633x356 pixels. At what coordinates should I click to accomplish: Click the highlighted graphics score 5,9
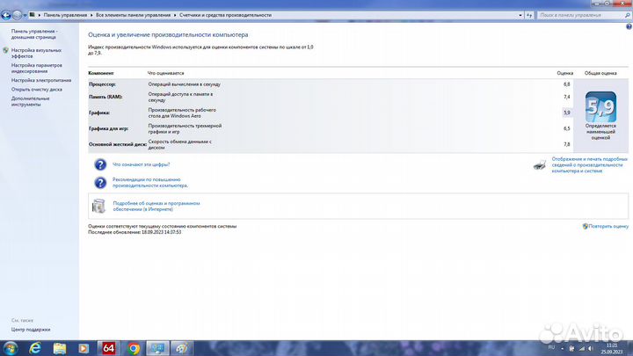click(x=567, y=113)
